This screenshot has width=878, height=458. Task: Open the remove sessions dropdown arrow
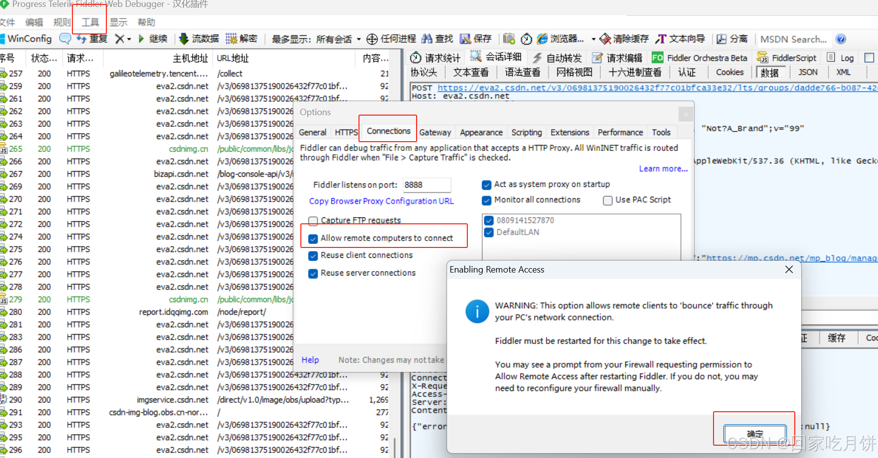pyautogui.click(x=129, y=39)
